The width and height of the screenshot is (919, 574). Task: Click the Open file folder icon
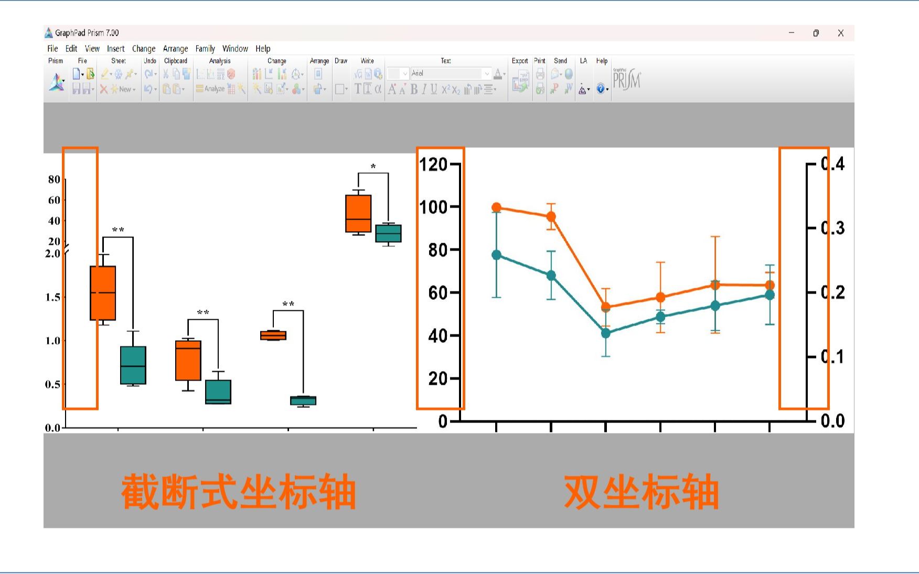pos(90,73)
